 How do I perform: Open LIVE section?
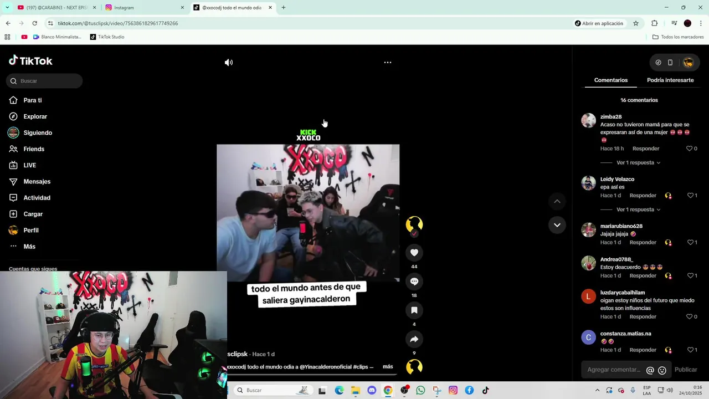coord(29,165)
